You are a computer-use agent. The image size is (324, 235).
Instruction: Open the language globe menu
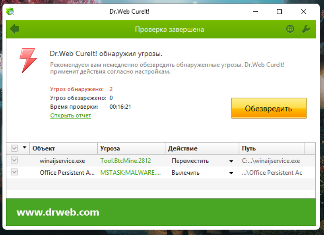point(290,29)
